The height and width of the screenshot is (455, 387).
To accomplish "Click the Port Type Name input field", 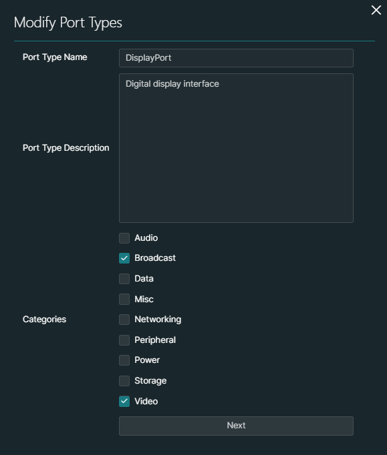I will (236, 58).
